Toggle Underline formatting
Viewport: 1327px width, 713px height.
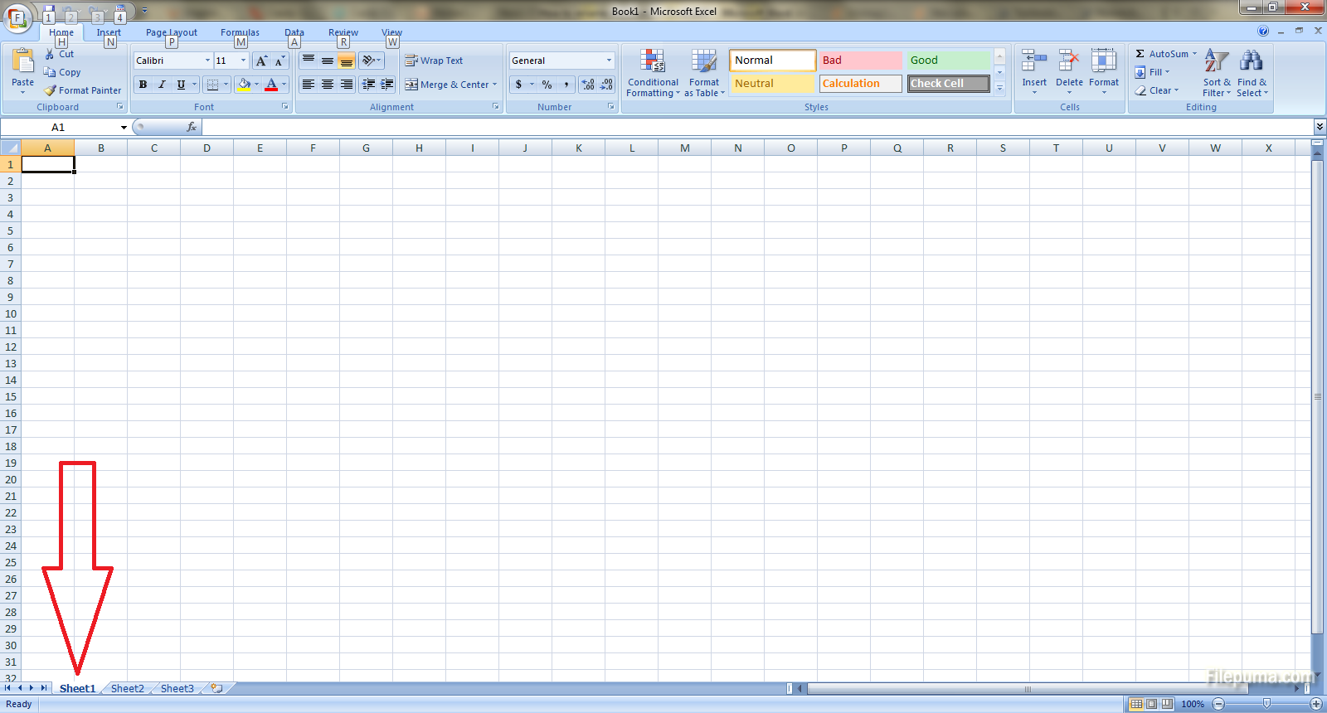(181, 85)
